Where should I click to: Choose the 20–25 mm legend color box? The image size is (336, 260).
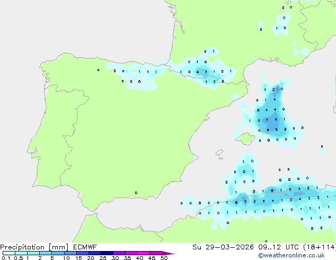click(x=95, y=253)
